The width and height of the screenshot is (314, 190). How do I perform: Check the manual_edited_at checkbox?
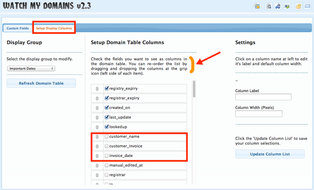click(107, 165)
